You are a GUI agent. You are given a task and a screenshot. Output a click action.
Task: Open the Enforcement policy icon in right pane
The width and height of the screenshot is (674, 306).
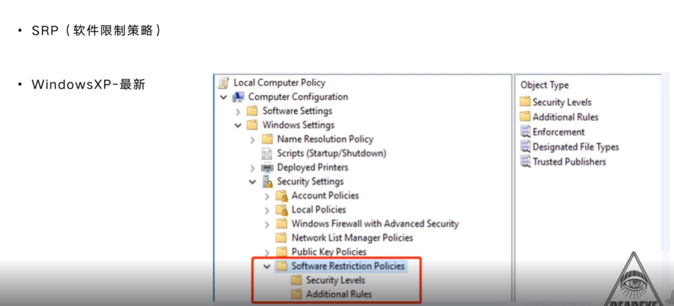pos(525,132)
